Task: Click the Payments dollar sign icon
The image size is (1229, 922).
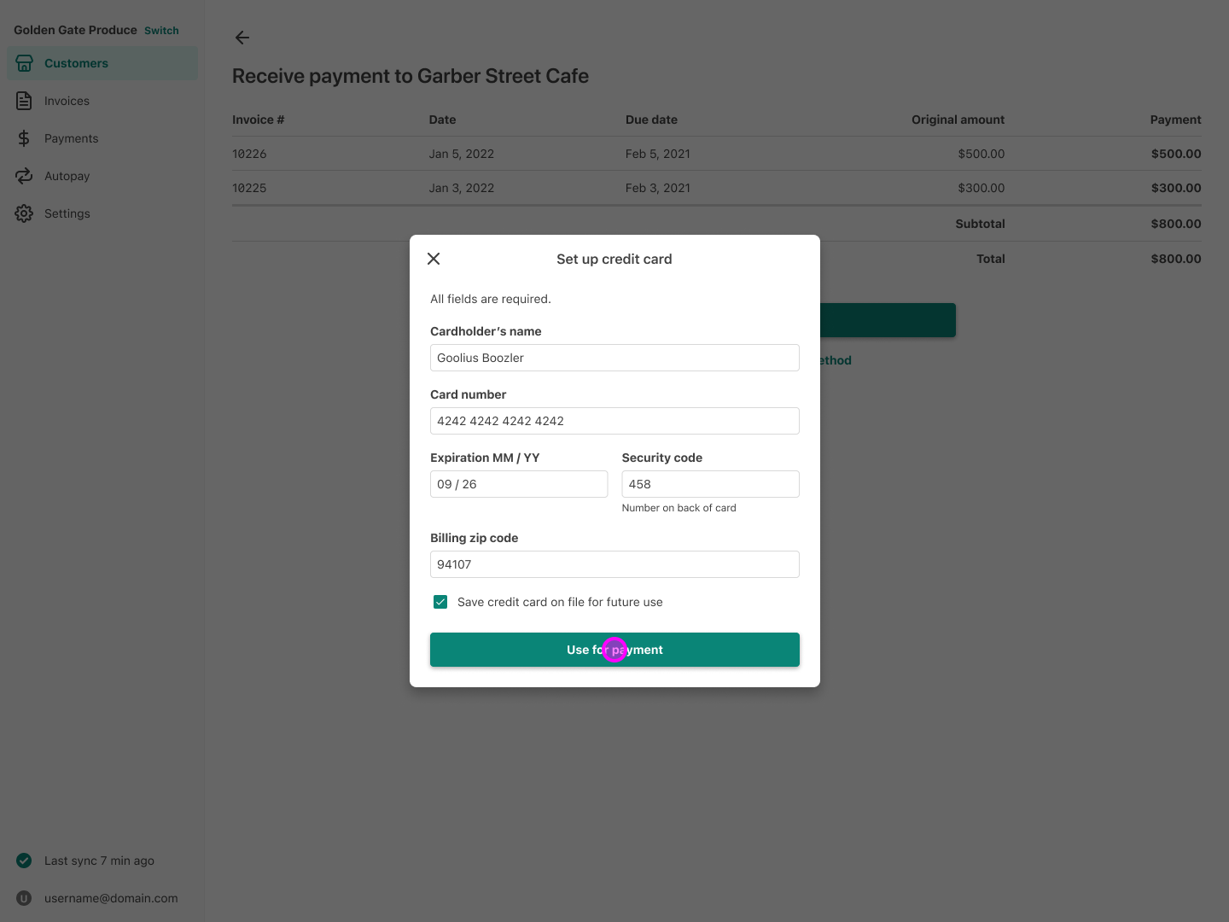Action: 24,138
